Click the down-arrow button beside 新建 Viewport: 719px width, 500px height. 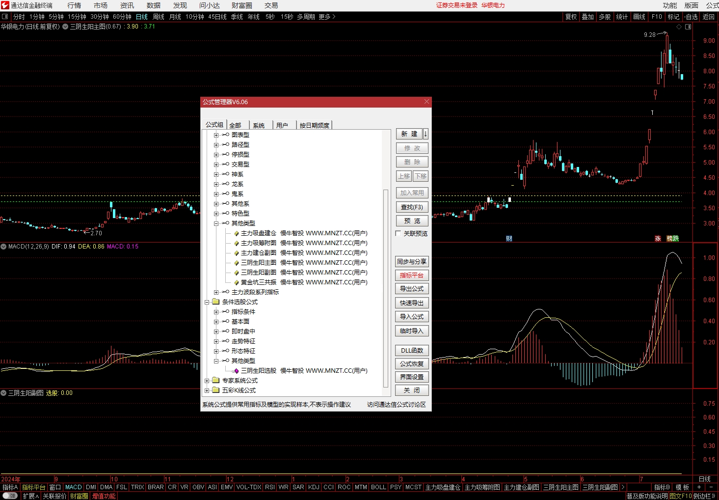(426, 134)
